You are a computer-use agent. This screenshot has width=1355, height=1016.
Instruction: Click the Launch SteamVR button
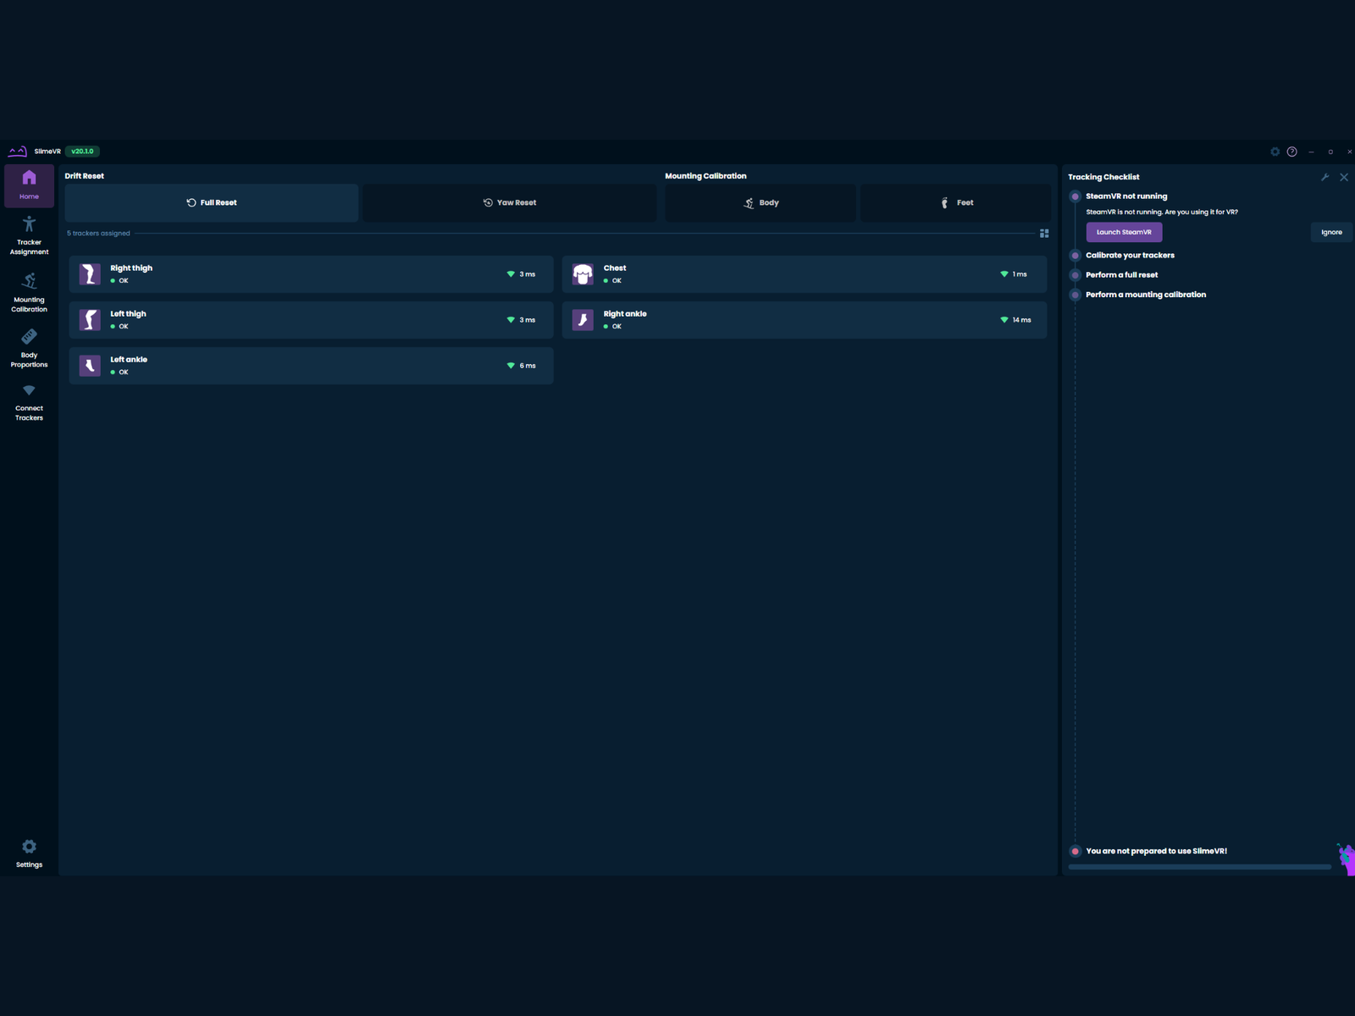(x=1124, y=232)
